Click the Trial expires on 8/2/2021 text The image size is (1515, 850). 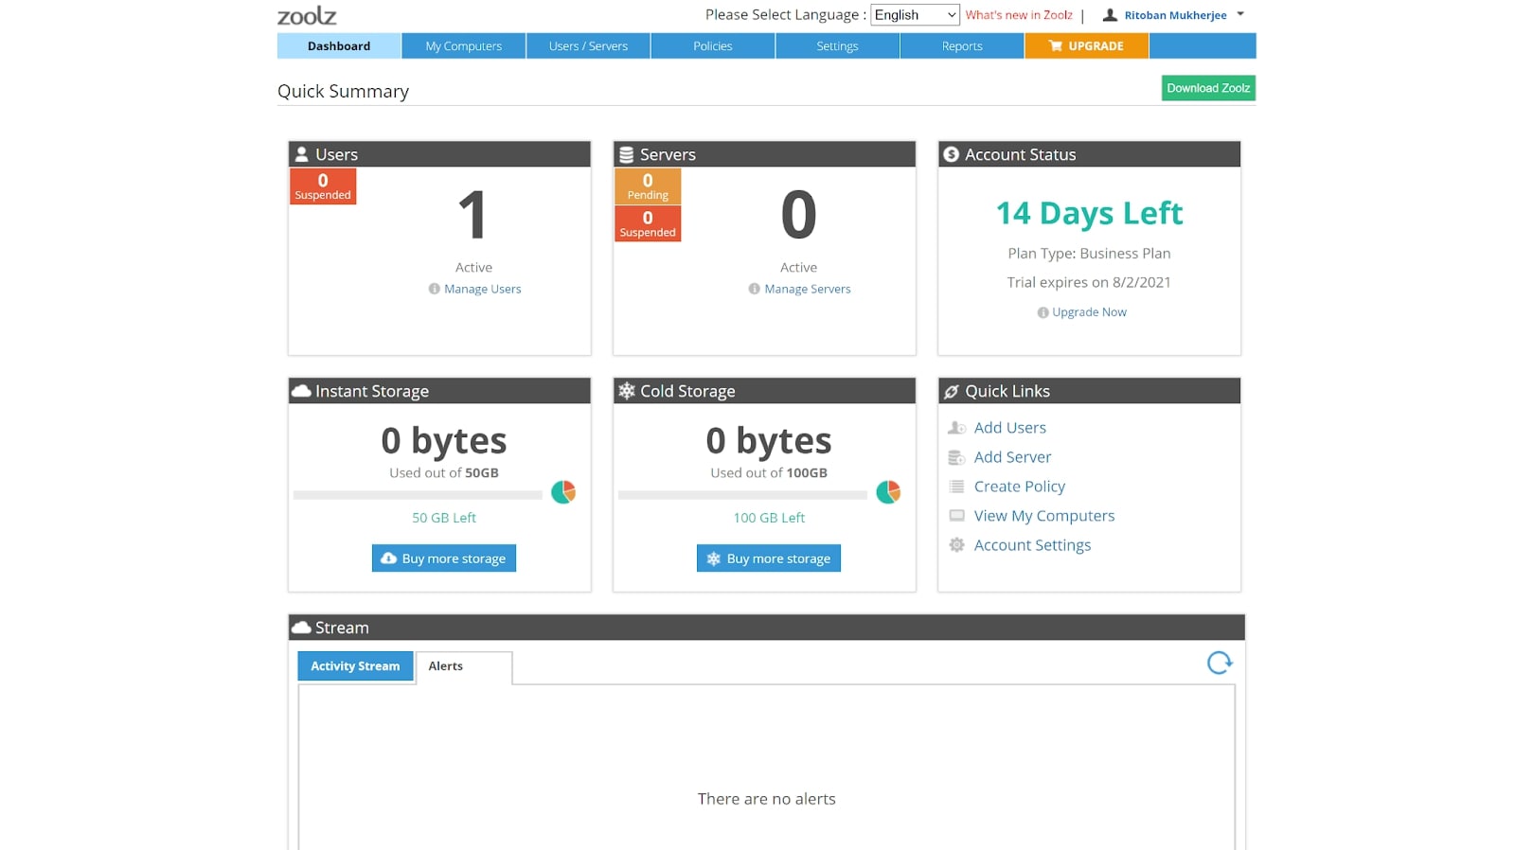click(x=1089, y=282)
